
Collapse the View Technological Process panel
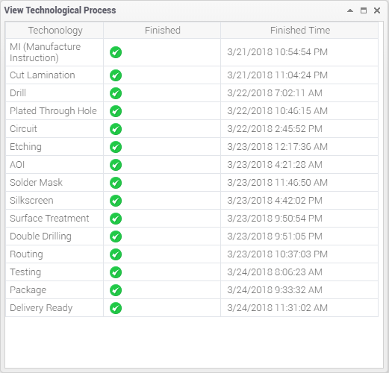tap(350, 10)
